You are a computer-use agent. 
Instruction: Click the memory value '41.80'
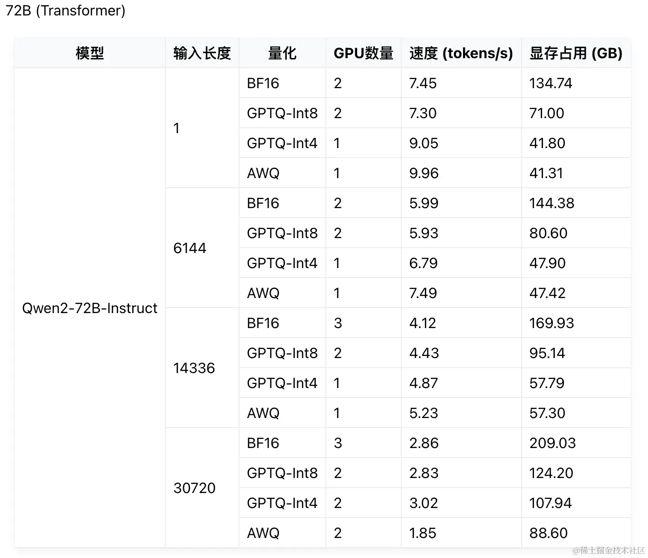tap(547, 143)
